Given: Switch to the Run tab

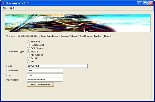Looking at the screenshot, I should point(107,36).
